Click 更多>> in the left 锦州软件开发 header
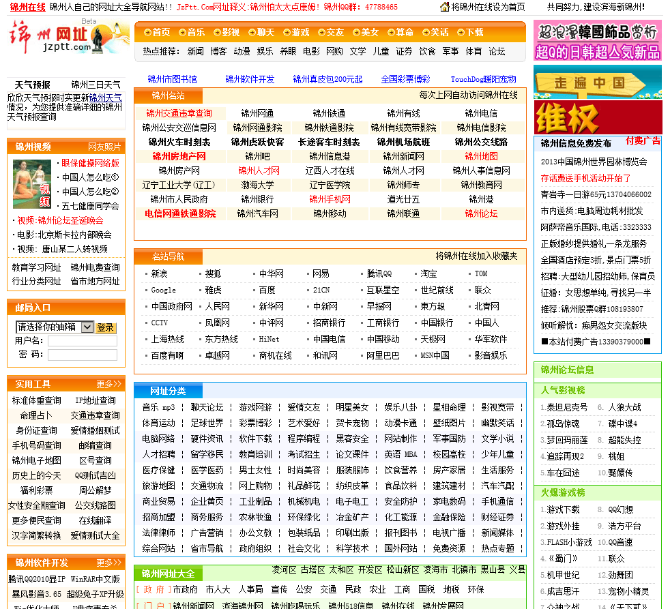The image size is (670, 609). 109,563
